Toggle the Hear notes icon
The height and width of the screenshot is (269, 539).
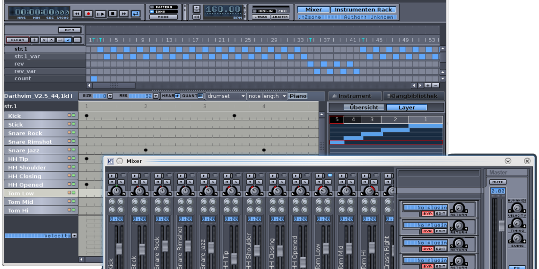click(177, 96)
